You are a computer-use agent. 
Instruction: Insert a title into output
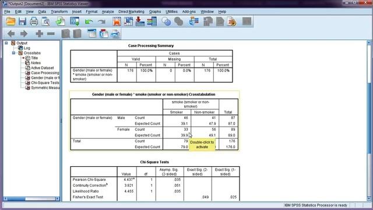click(104, 34)
